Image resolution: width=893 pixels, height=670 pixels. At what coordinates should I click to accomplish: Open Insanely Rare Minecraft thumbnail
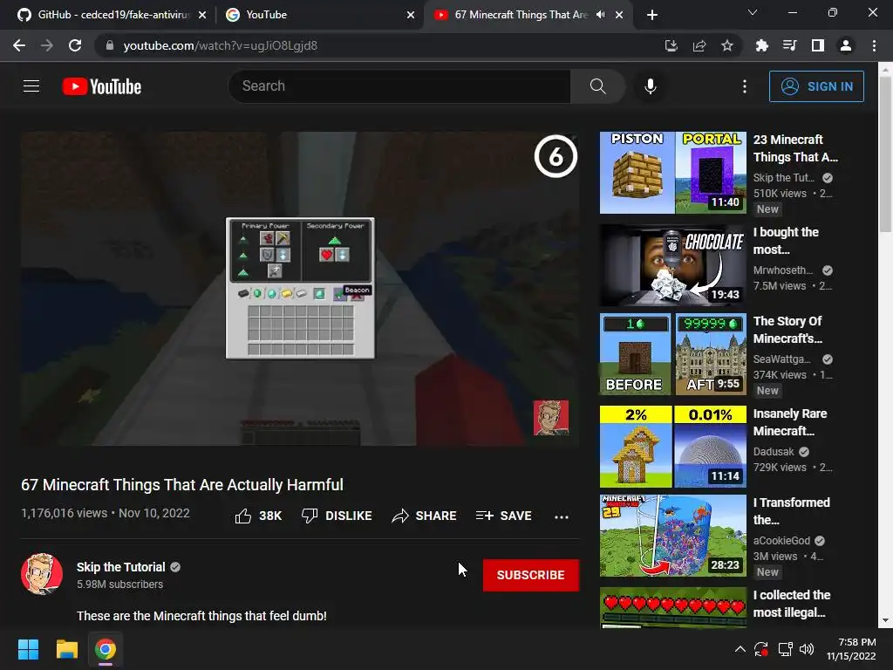point(673,447)
